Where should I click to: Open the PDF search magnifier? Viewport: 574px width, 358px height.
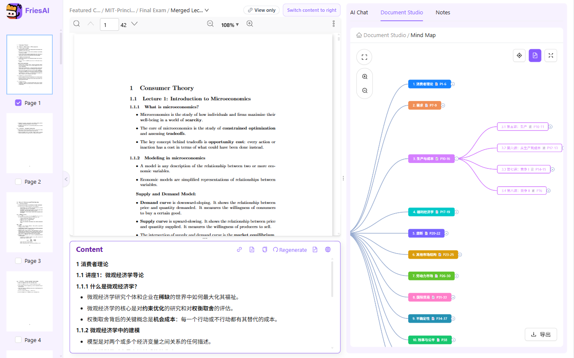pos(77,24)
